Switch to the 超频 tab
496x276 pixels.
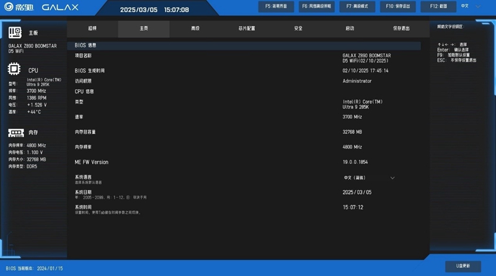pos(92,28)
